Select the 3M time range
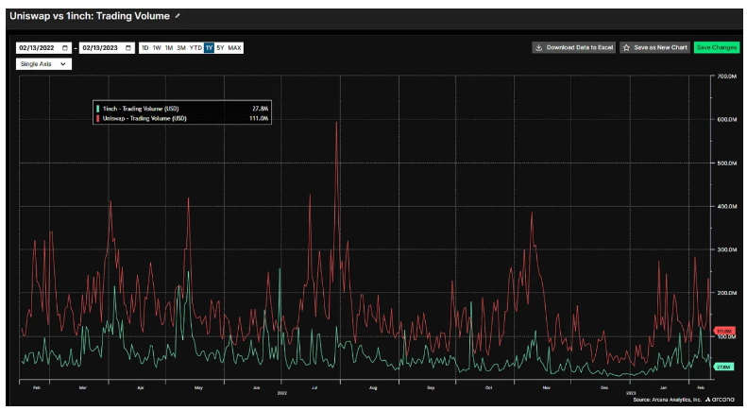Screen dimensions: 747x411 coord(181,47)
